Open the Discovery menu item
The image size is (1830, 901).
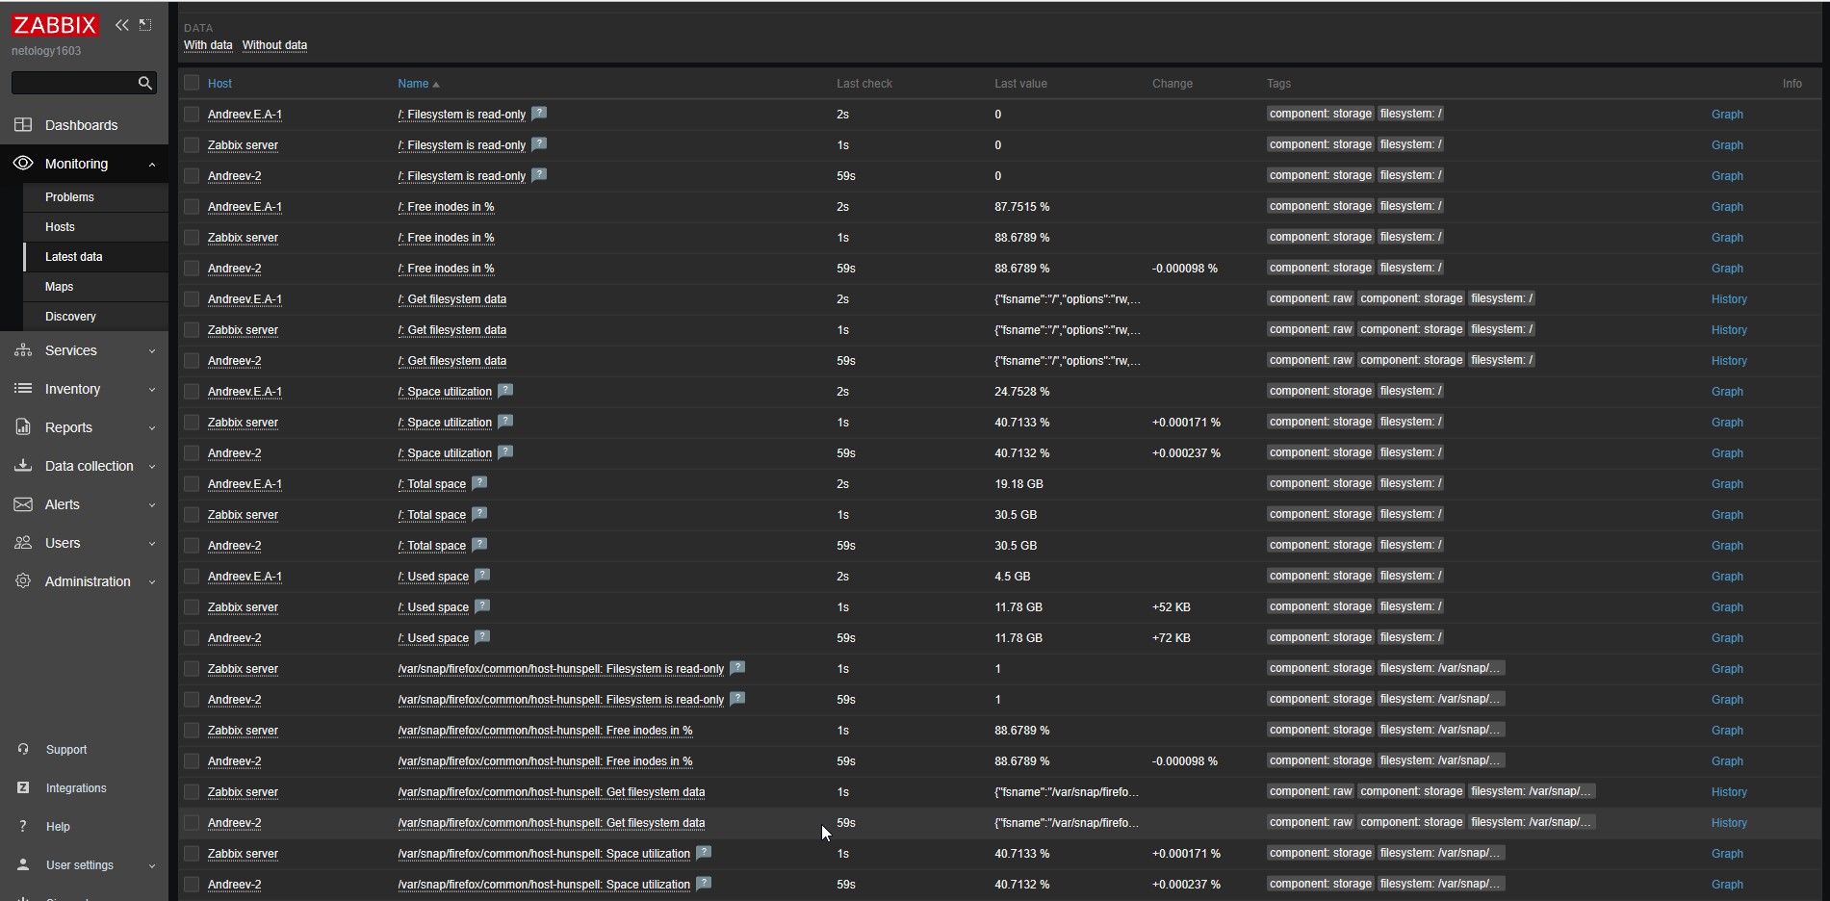(x=70, y=317)
